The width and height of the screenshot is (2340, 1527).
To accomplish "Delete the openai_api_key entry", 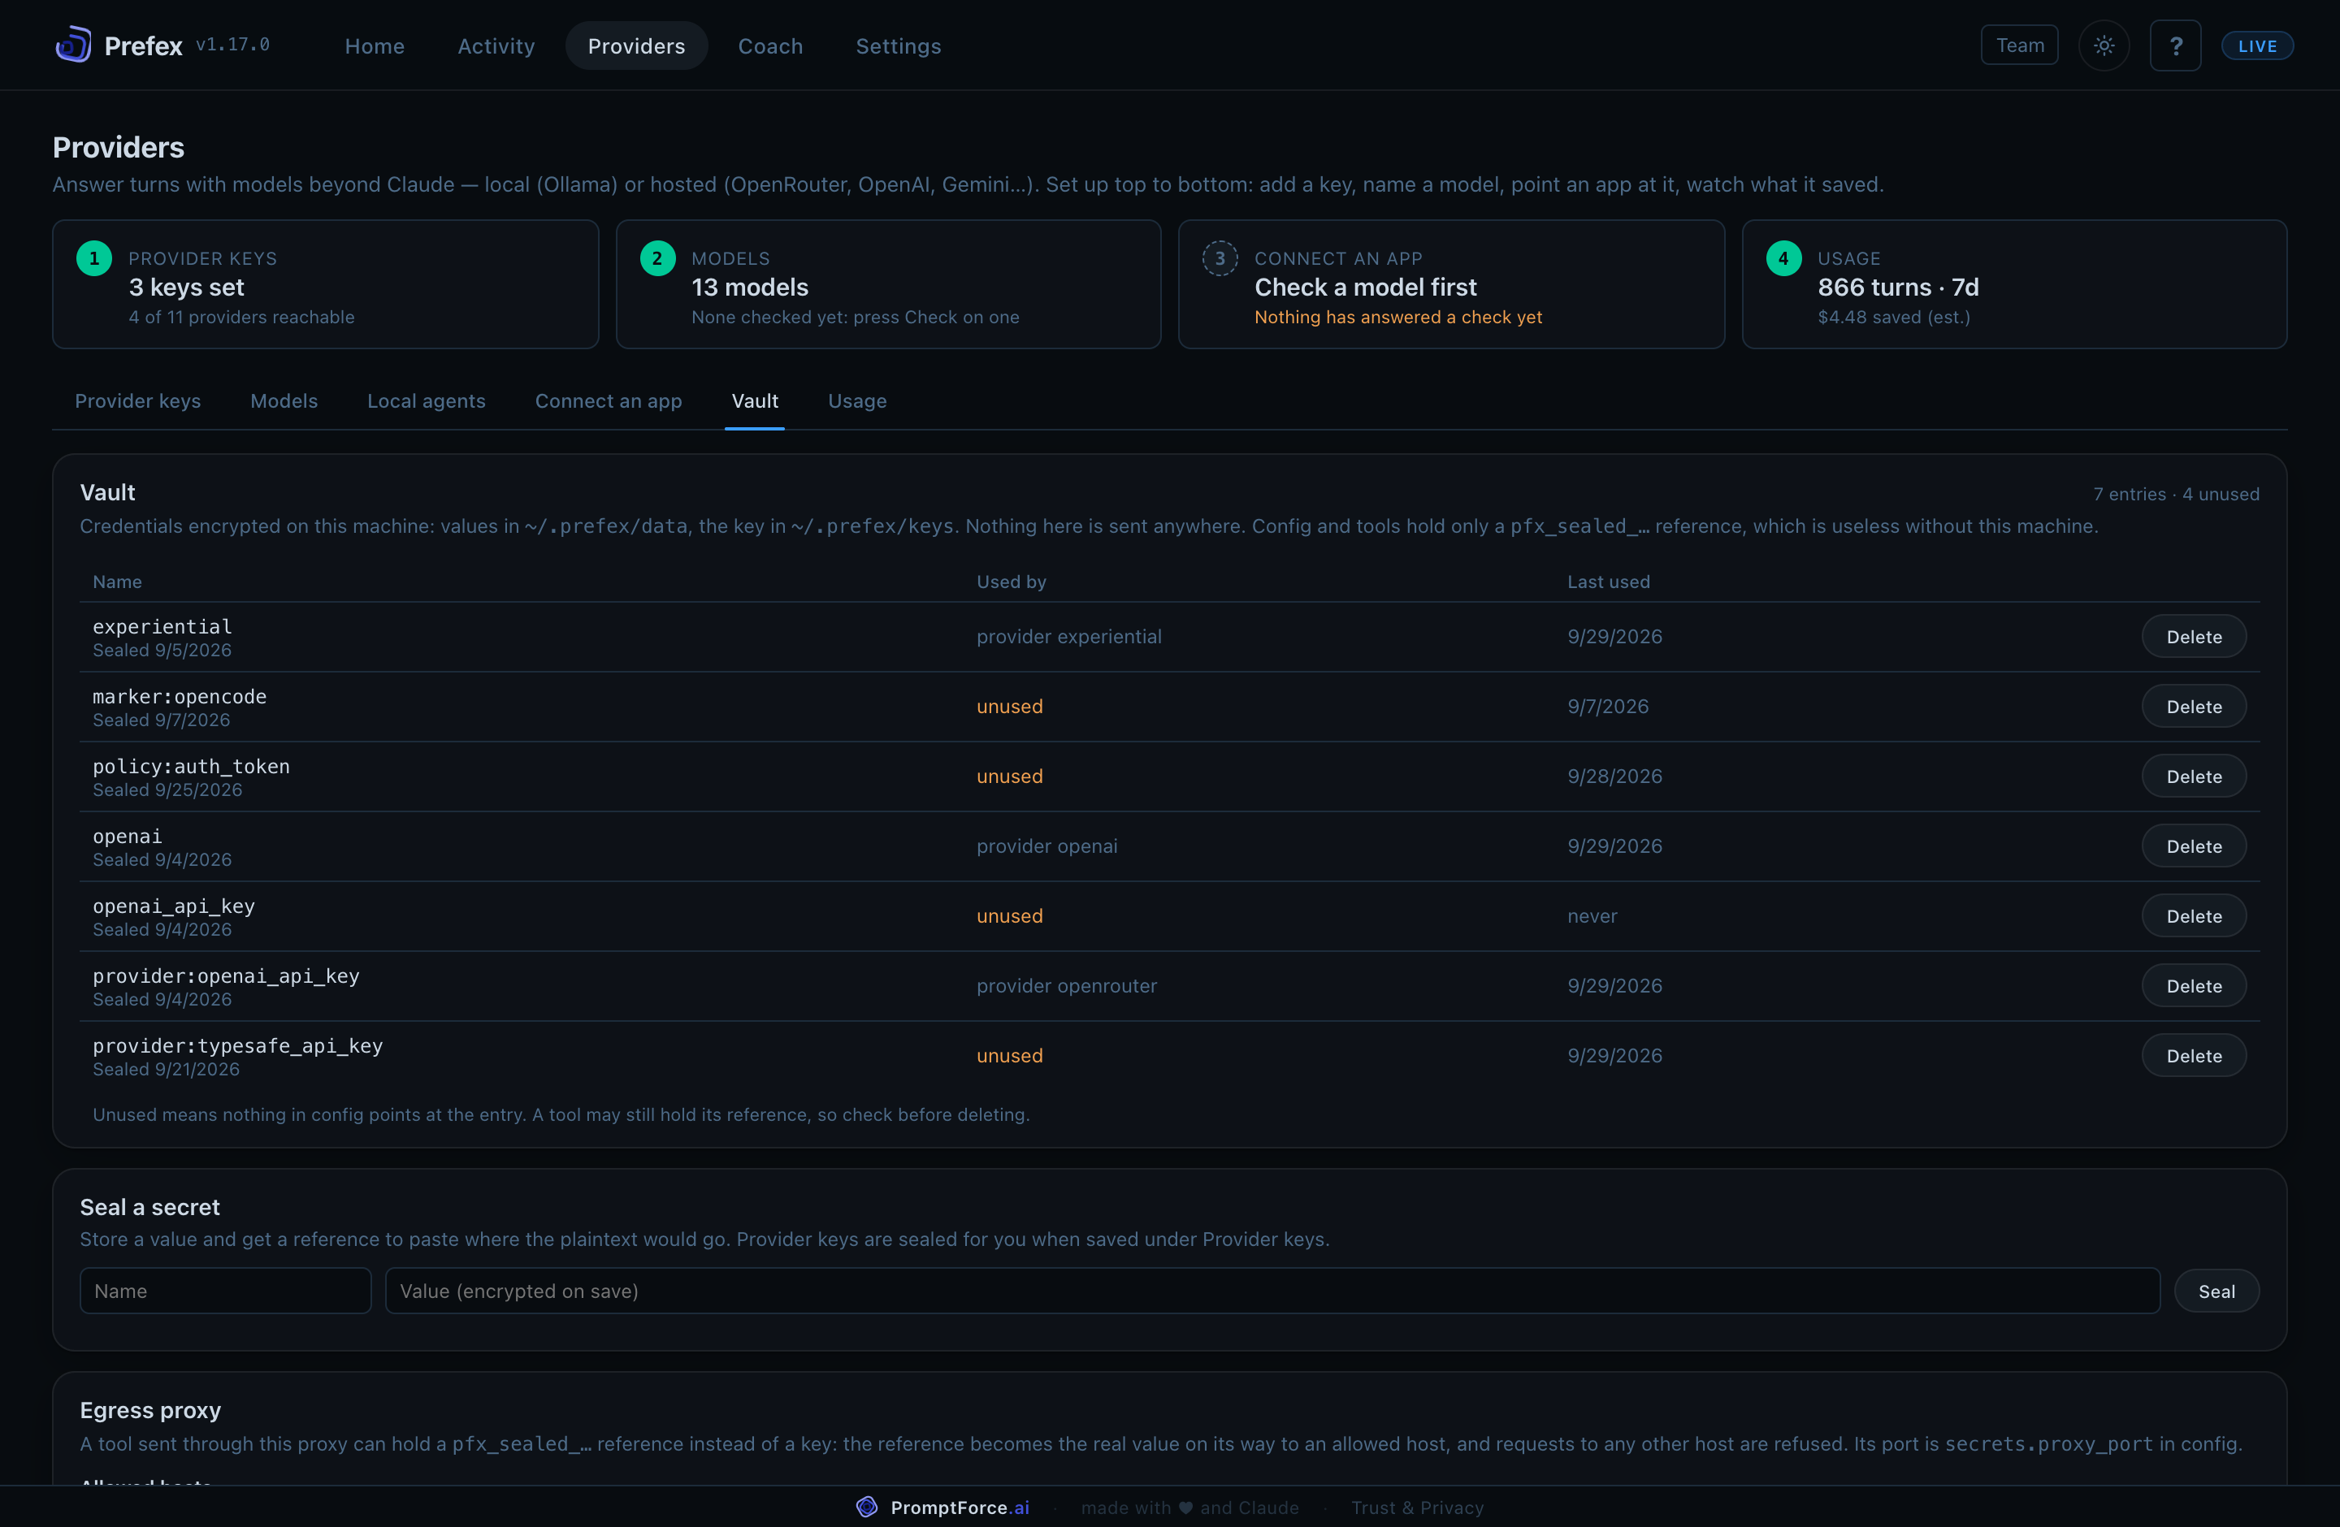I will [x=2194, y=916].
